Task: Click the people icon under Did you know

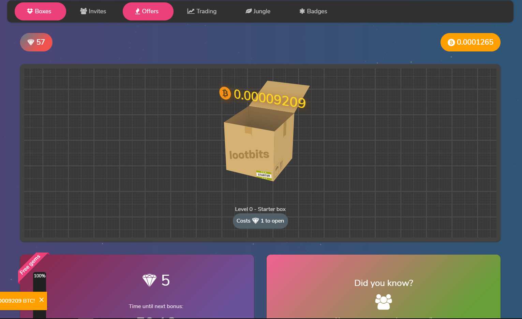Action: point(384,302)
